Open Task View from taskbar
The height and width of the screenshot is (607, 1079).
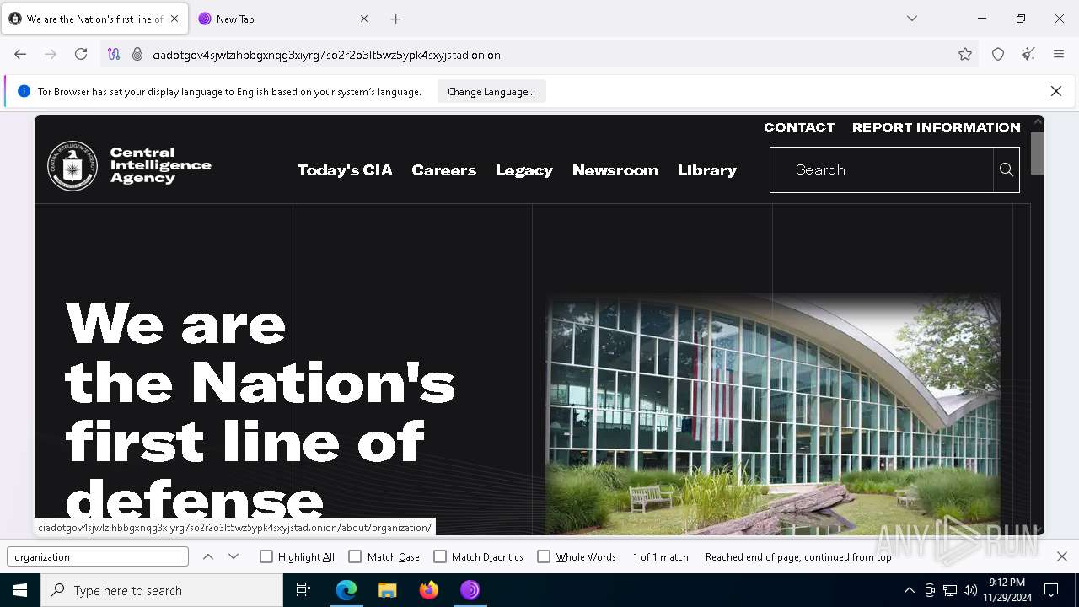pos(303,590)
